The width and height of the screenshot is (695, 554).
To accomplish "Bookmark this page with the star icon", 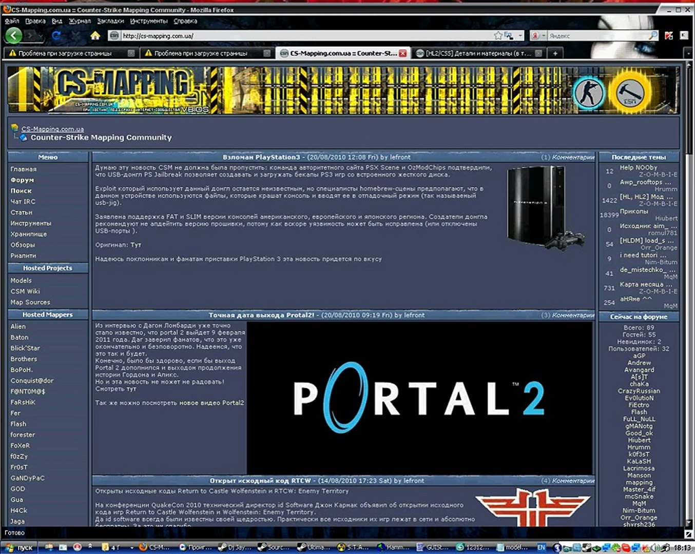I will pos(497,35).
